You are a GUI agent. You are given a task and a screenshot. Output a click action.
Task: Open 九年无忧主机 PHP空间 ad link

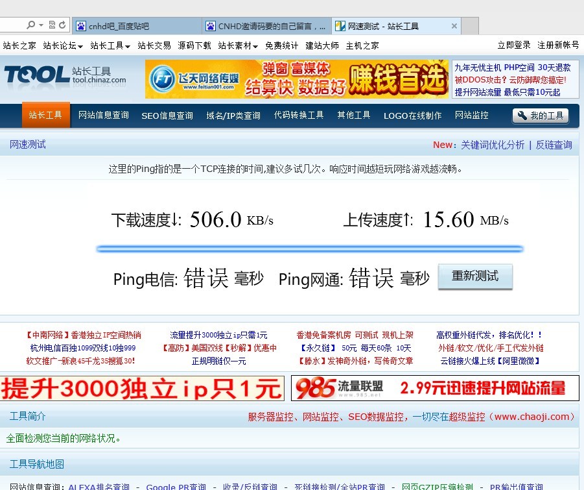click(513, 67)
